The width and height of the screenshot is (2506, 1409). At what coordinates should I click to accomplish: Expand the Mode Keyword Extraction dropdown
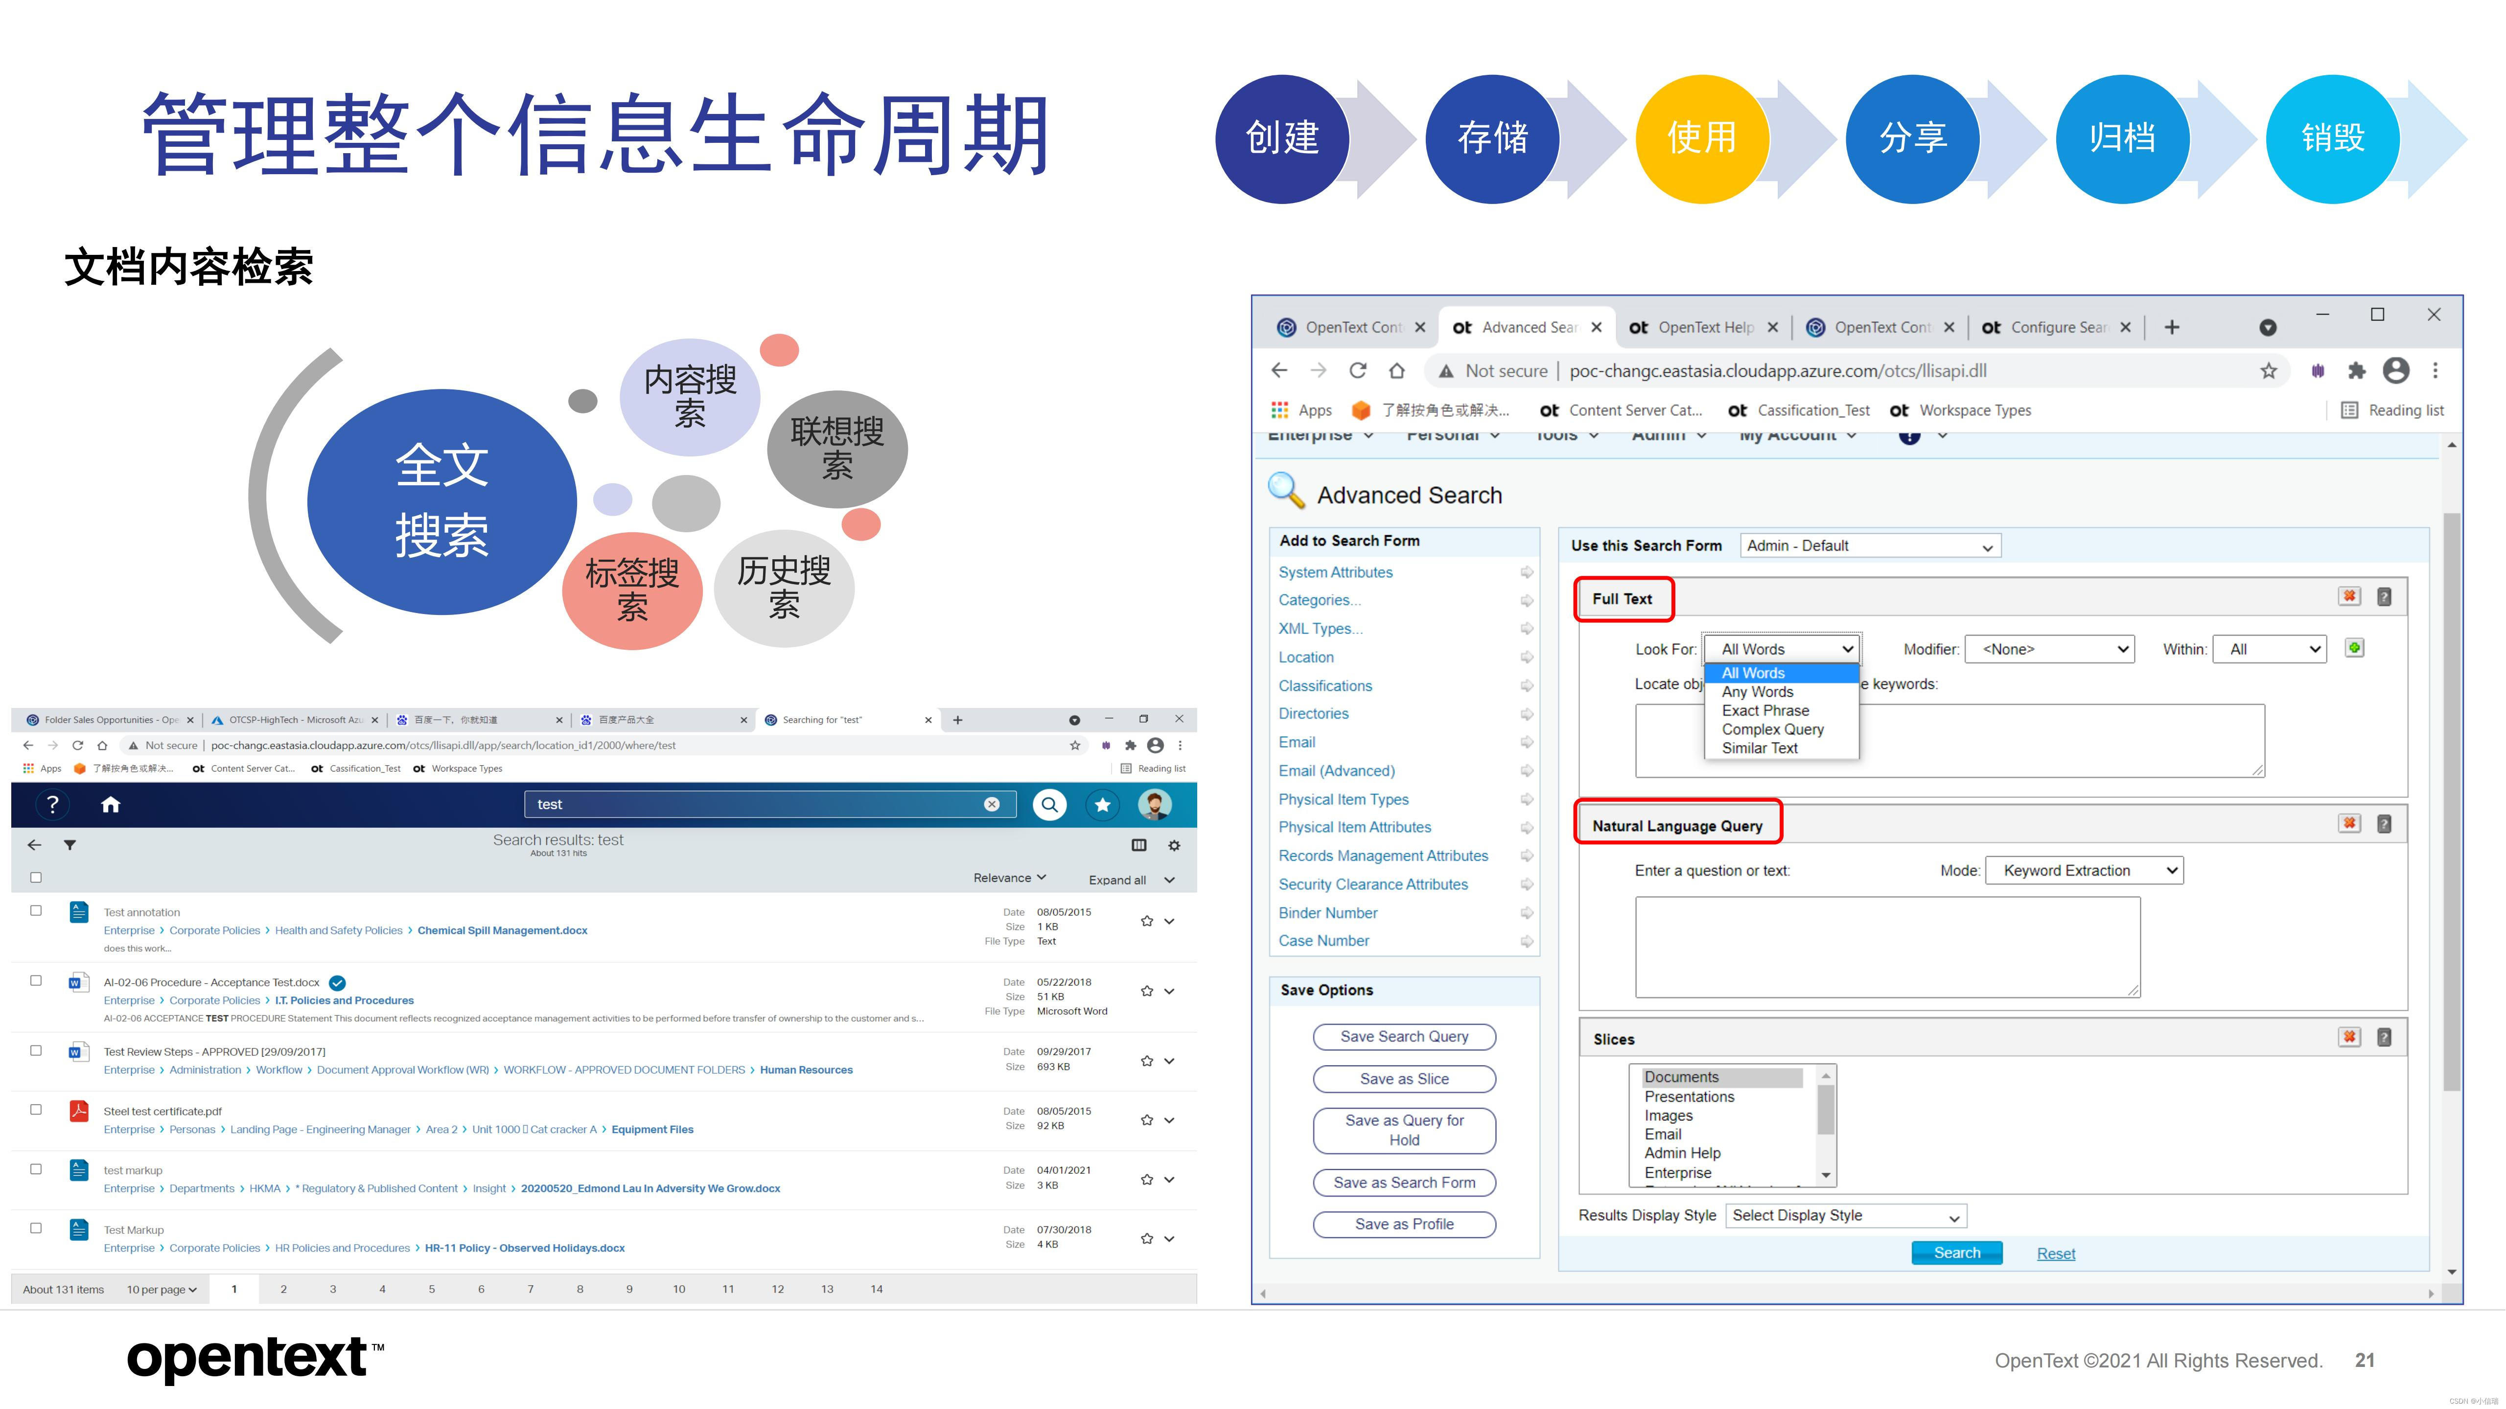(2084, 870)
